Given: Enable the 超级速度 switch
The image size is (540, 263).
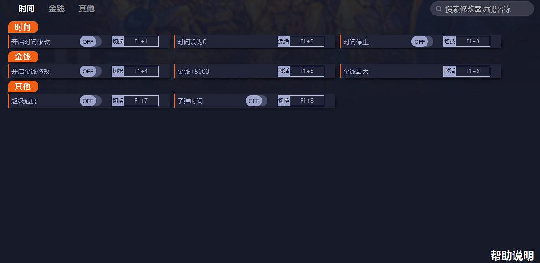Looking at the screenshot, I should [90, 101].
